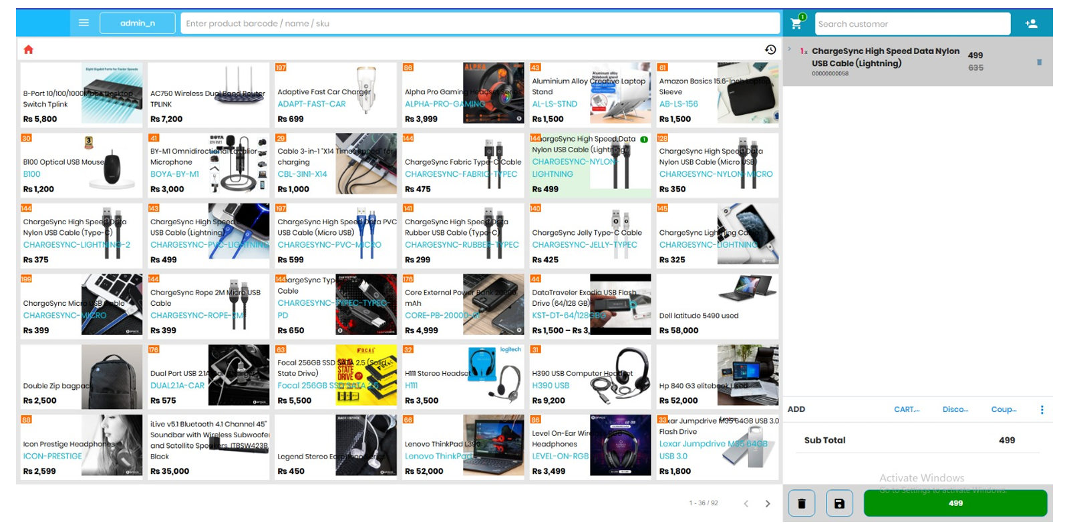
Task: Clear the cart with trash button
Action: pos(802,503)
